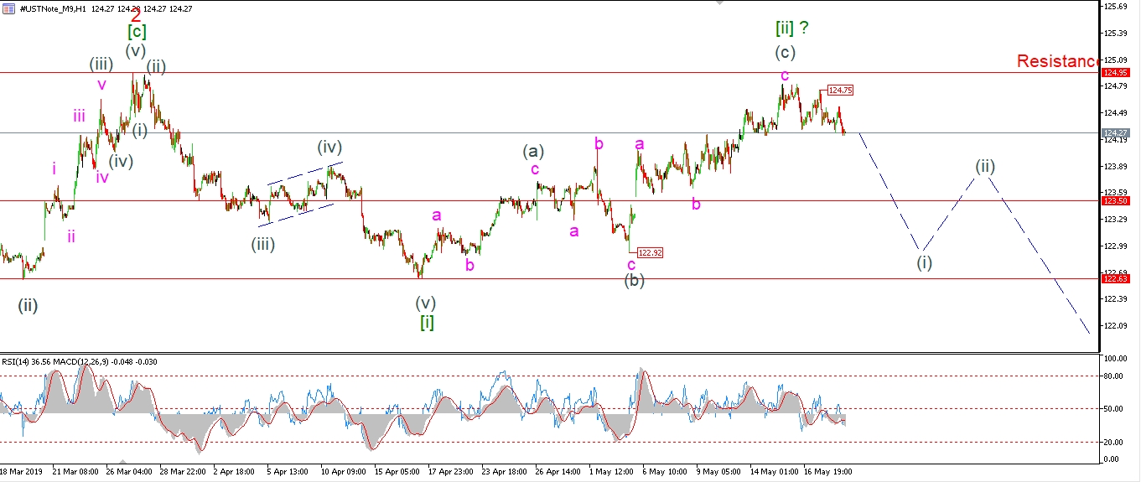Select the red wave 2 label

(x=136, y=13)
